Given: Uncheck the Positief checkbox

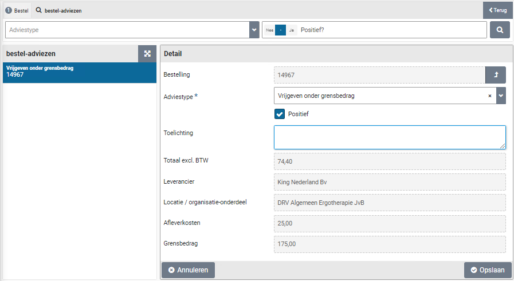Looking at the screenshot, I should tap(280, 114).
